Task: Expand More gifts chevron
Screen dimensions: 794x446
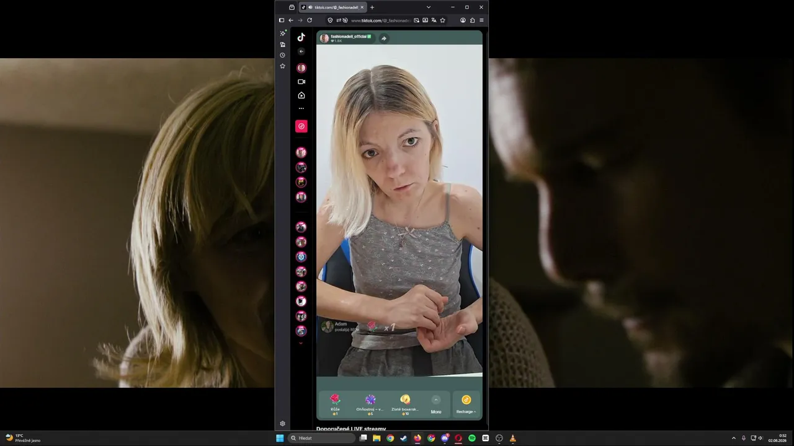Action: point(436,400)
